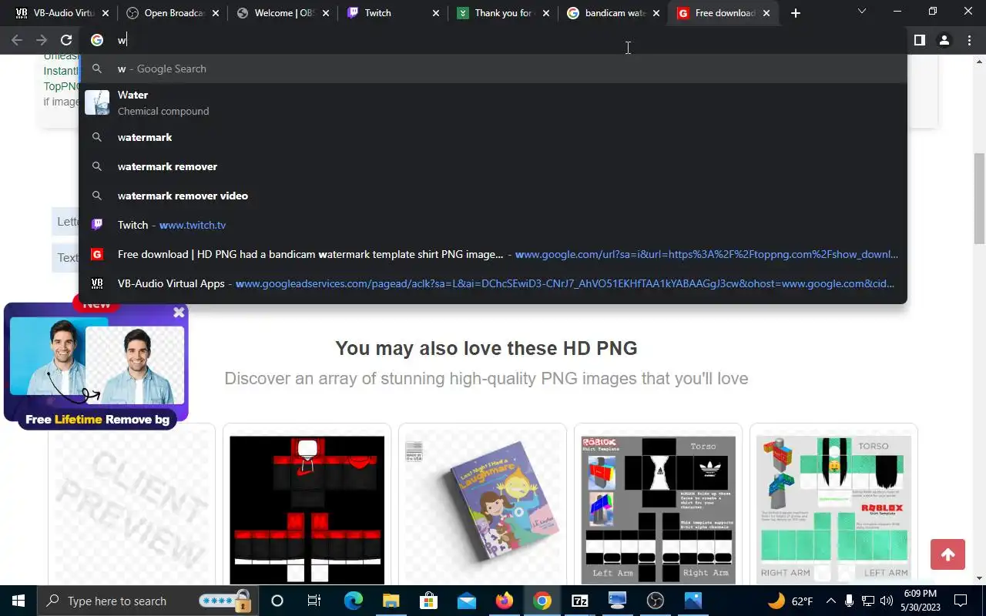Open the notification center icon

(961, 601)
